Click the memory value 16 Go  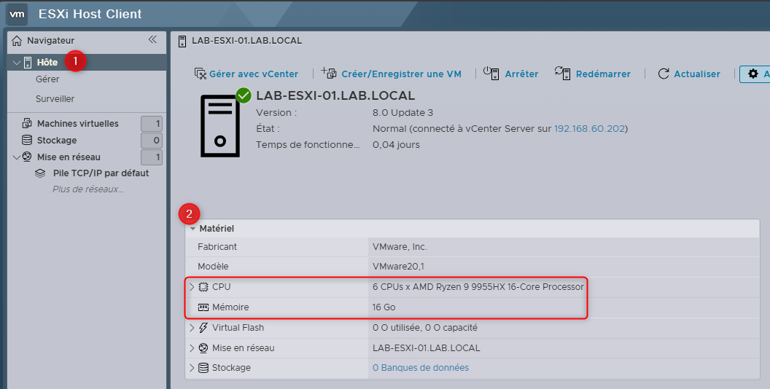tap(384, 307)
